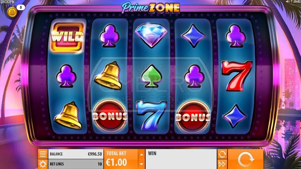Click the Bet Lines 10 field
Viewport: 301px width, 169px height.
pyautogui.click(x=76, y=164)
